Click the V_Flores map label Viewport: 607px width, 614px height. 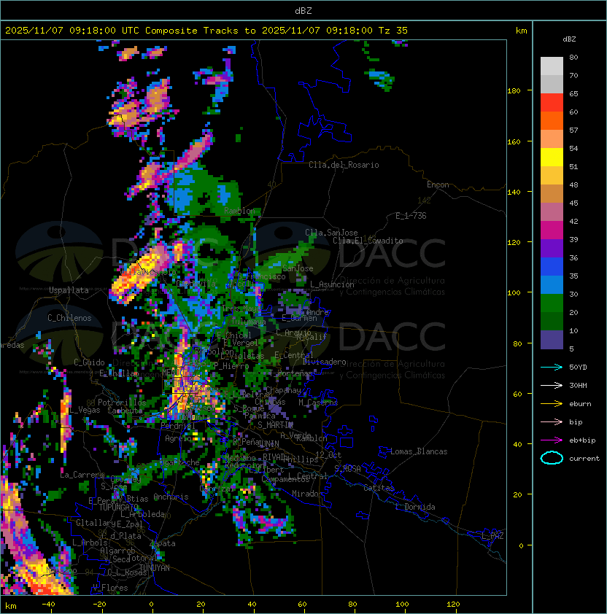pyautogui.click(x=110, y=588)
